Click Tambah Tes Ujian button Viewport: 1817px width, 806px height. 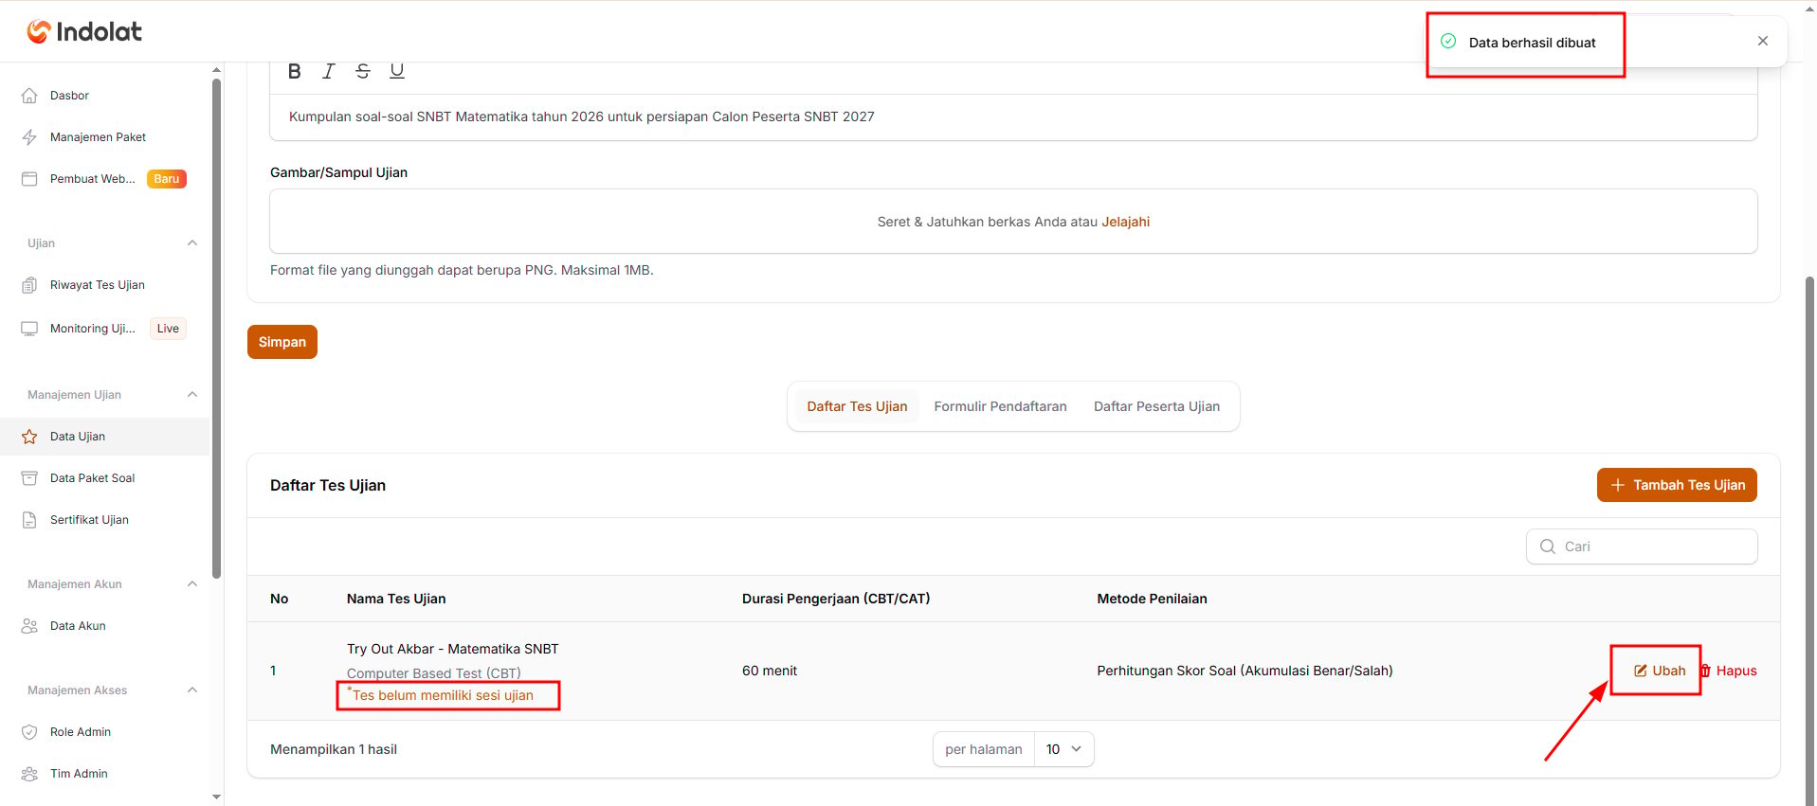coord(1677,485)
